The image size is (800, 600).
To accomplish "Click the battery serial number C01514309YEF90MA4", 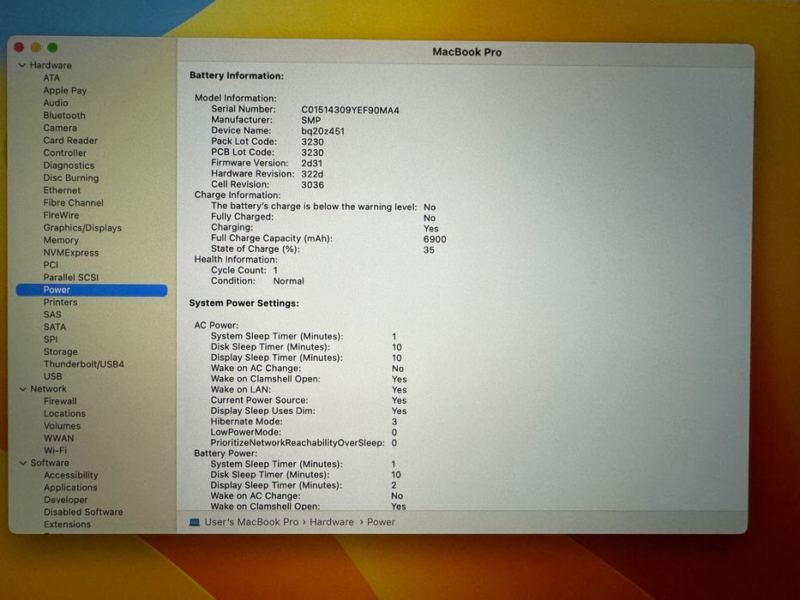I will [350, 111].
